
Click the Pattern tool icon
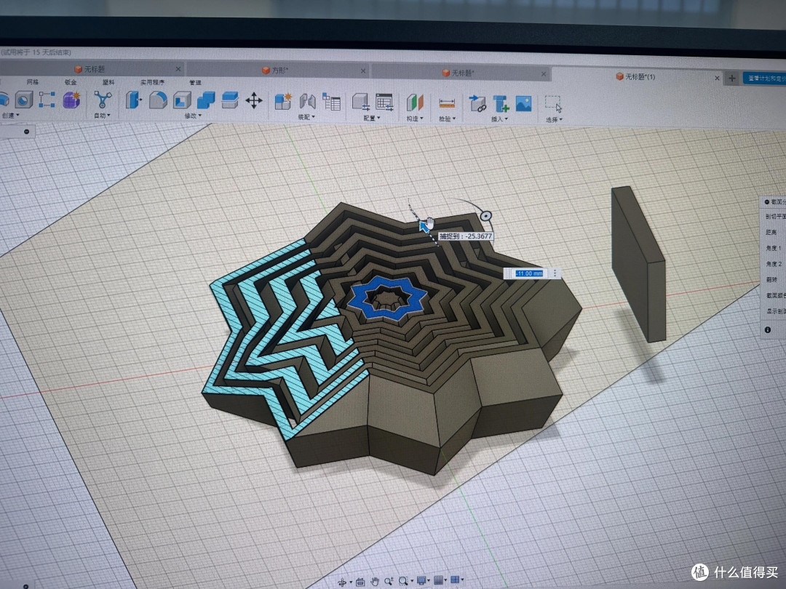point(47,99)
